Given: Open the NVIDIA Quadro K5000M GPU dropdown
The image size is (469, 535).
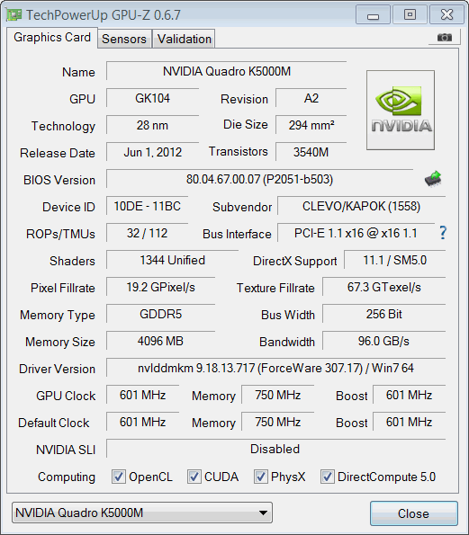Looking at the screenshot, I should [142, 513].
